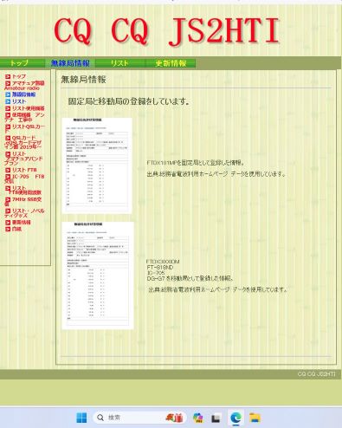Select the 無線局情報 navigation tab
The image size is (342, 428).
click(x=70, y=63)
